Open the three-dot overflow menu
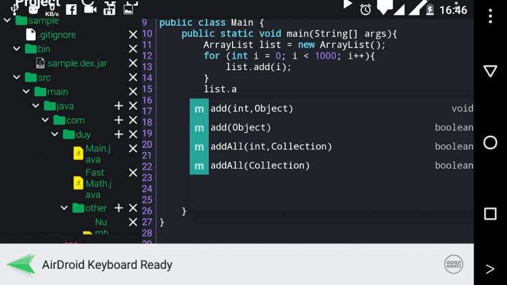The width and height of the screenshot is (507, 285). pyautogui.click(x=490, y=16)
